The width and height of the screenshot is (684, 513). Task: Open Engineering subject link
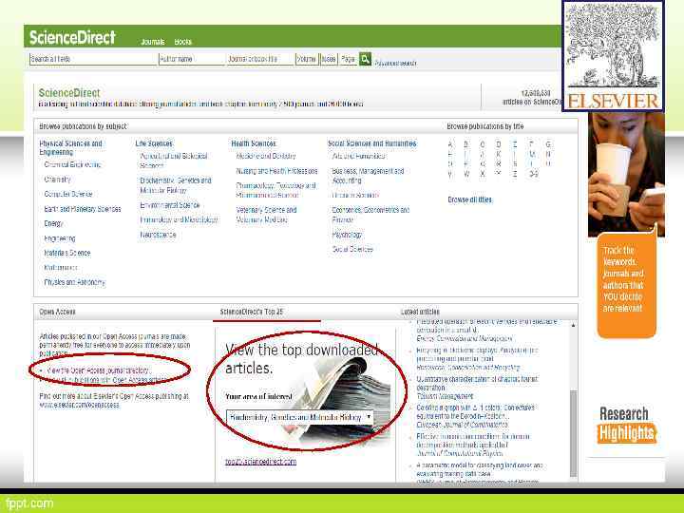point(60,238)
